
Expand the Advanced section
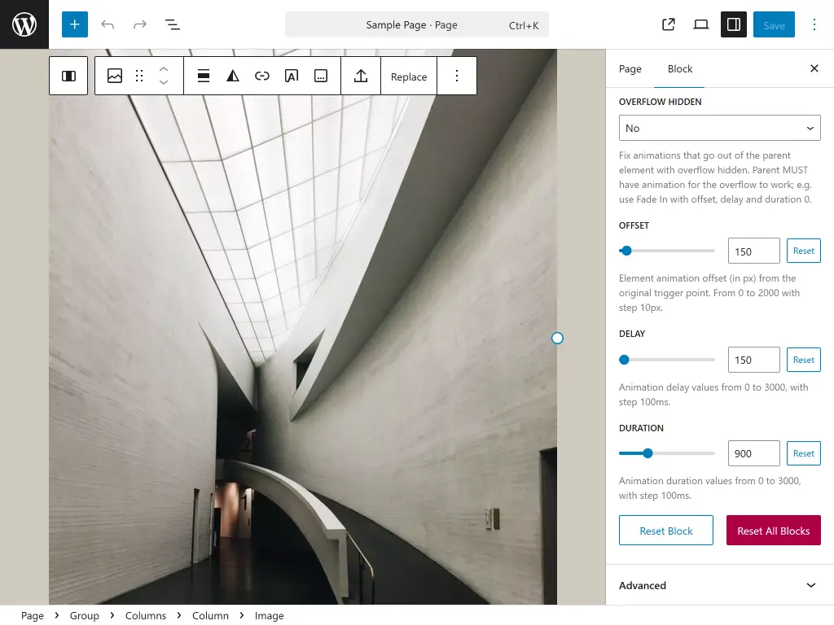(719, 585)
